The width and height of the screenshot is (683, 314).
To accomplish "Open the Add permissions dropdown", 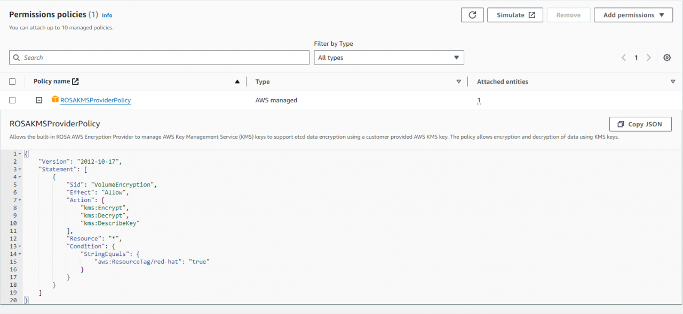I will (633, 14).
